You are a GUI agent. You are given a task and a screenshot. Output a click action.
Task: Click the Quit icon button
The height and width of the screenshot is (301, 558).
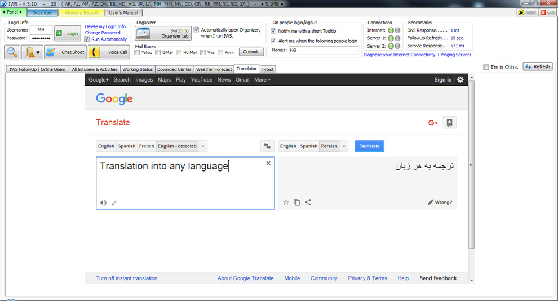(547, 12)
